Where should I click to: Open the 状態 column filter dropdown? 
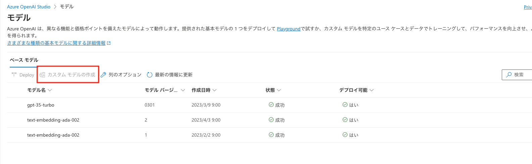[279, 90]
